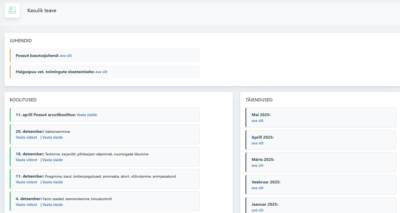The height and width of the screenshot is (213, 400).
Task: Open the Haiguspuu vet. toimingute 'ava siit' link
Action: (x=101, y=72)
